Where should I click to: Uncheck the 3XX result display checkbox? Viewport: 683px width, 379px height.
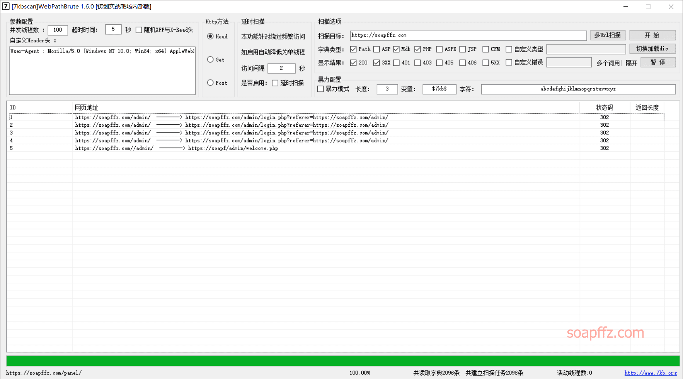[x=376, y=63]
